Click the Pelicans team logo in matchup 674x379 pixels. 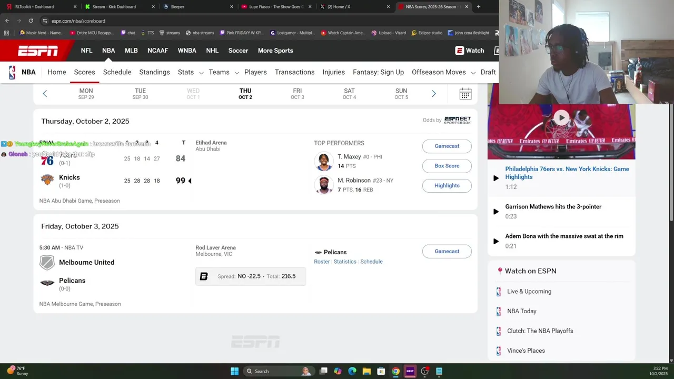click(x=47, y=283)
